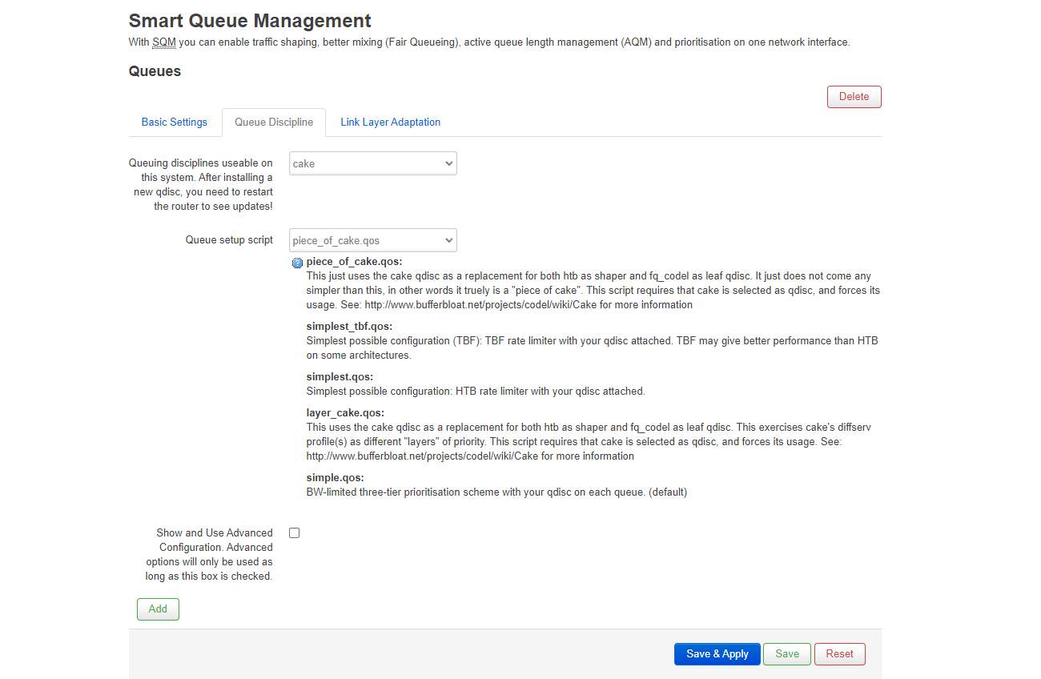1041x679 pixels.
Task: Open the queuing discipline dropdown showing cake
Action: click(372, 163)
